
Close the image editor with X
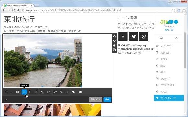tap(6, 99)
